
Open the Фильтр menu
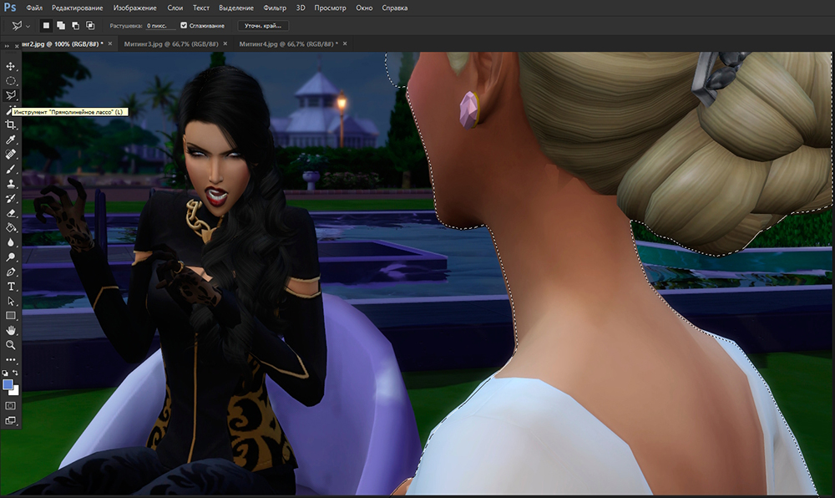(x=274, y=8)
